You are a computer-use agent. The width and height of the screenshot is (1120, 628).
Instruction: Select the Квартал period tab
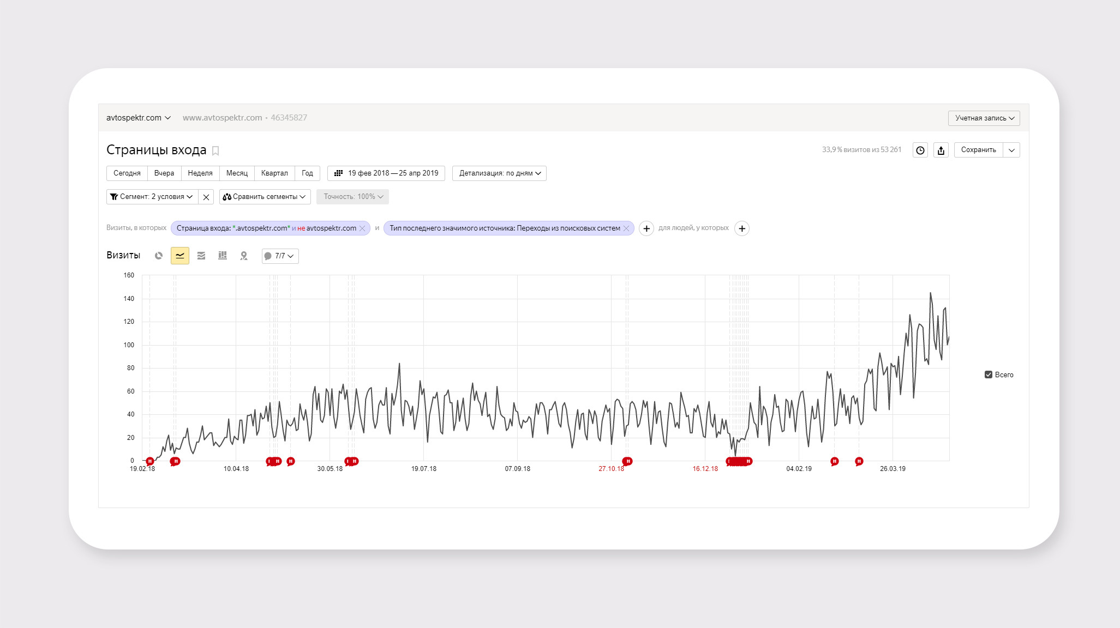click(x=274, y=173)
